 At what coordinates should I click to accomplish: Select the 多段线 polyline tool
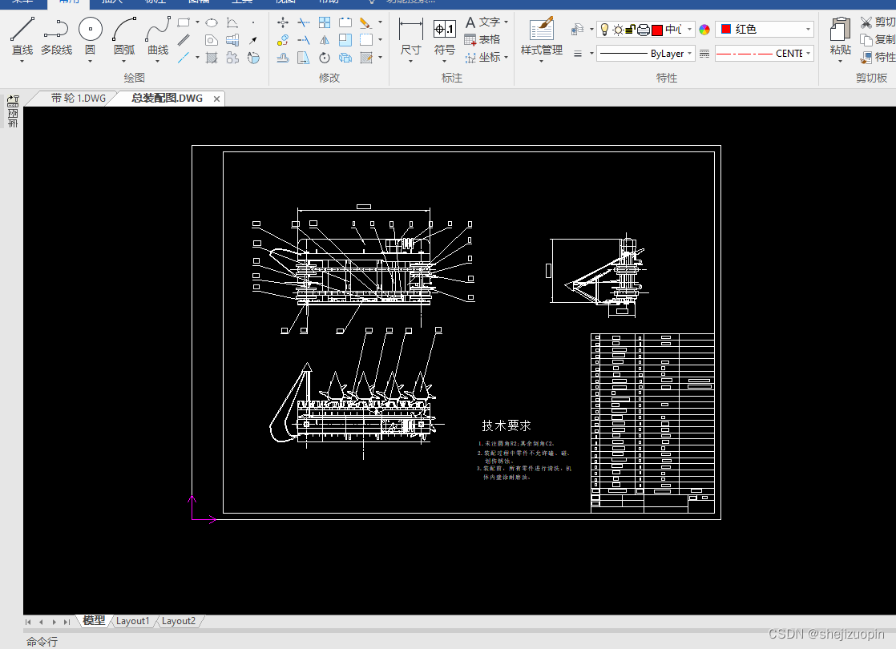click(x=56, y=35)
